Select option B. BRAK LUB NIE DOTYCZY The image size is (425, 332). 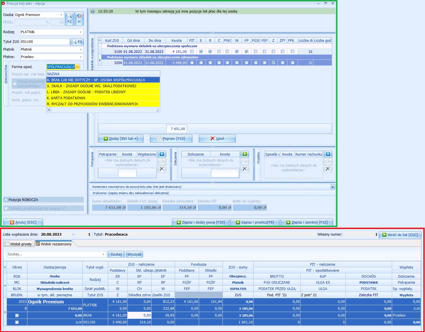[x=103, y=80]
